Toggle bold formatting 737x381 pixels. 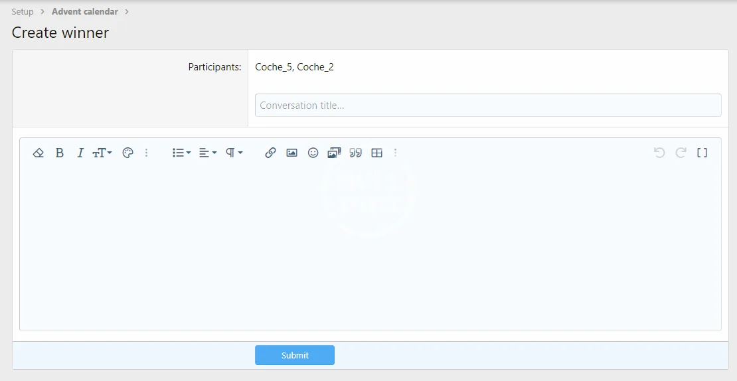tap(60, 153)
